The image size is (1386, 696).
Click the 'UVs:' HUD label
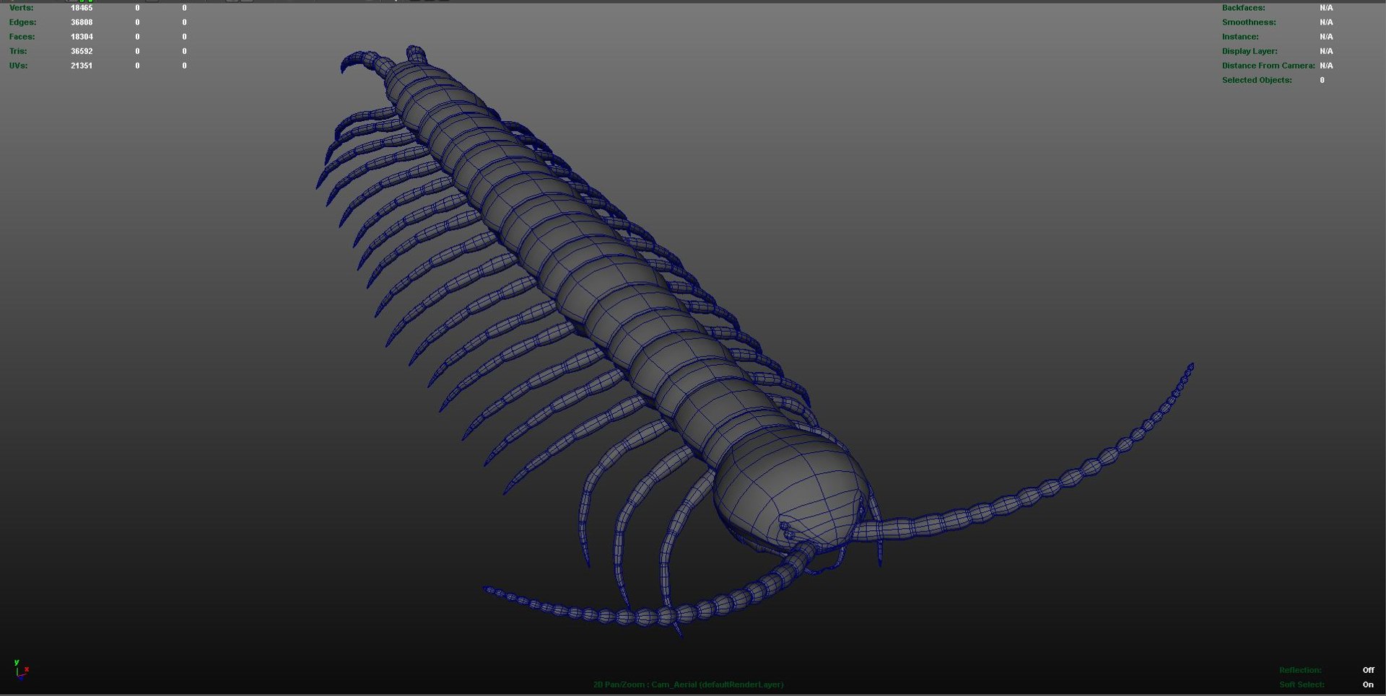click(18, 66)
